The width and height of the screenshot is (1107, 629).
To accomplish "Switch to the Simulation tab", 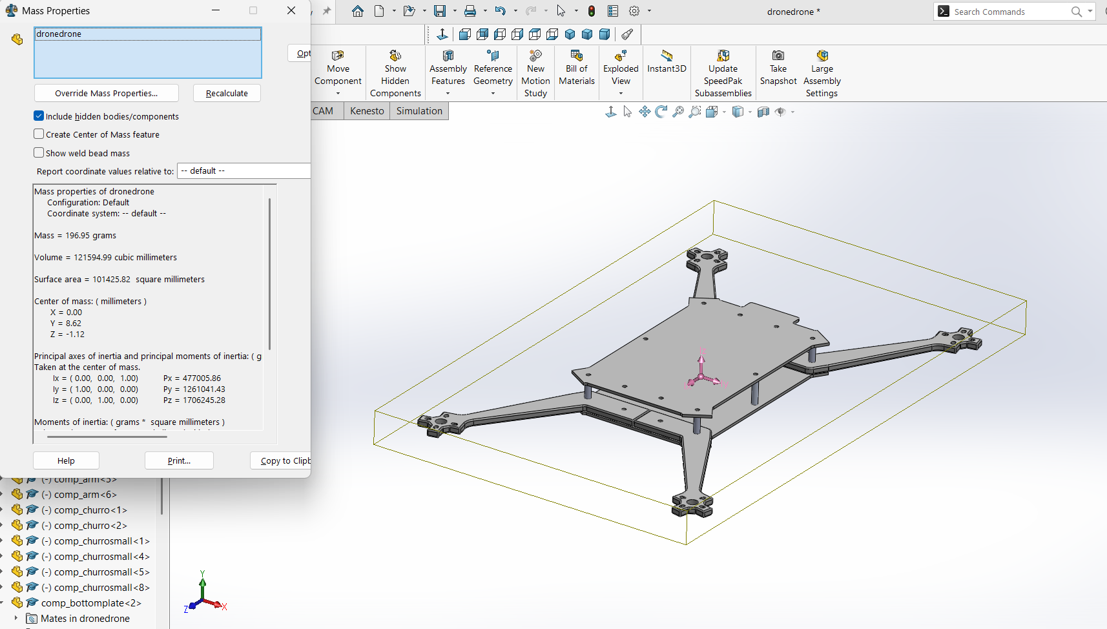I will 419,111.
